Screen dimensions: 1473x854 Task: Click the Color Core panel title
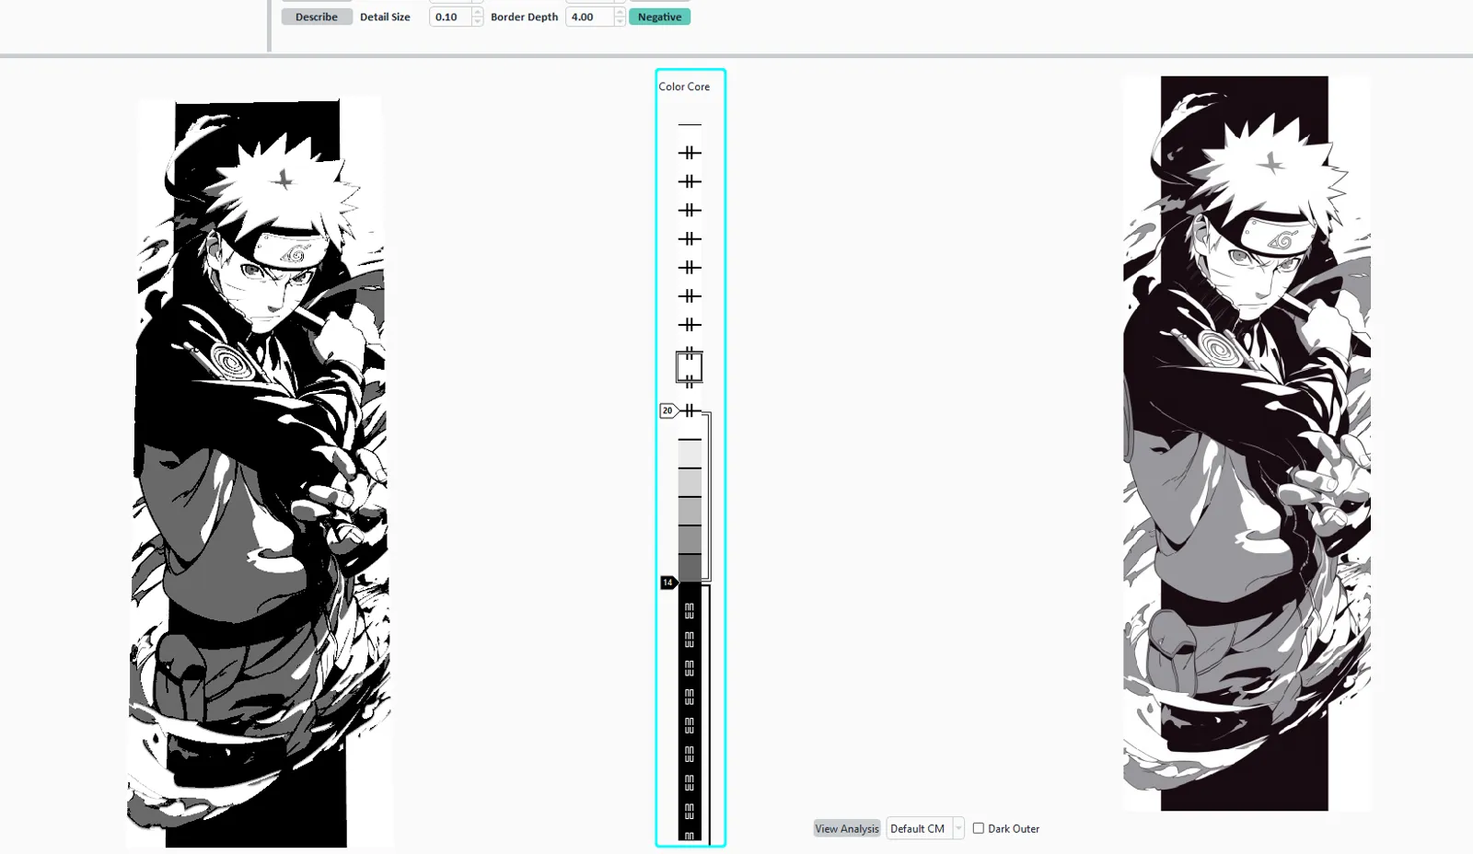[684, 87]
